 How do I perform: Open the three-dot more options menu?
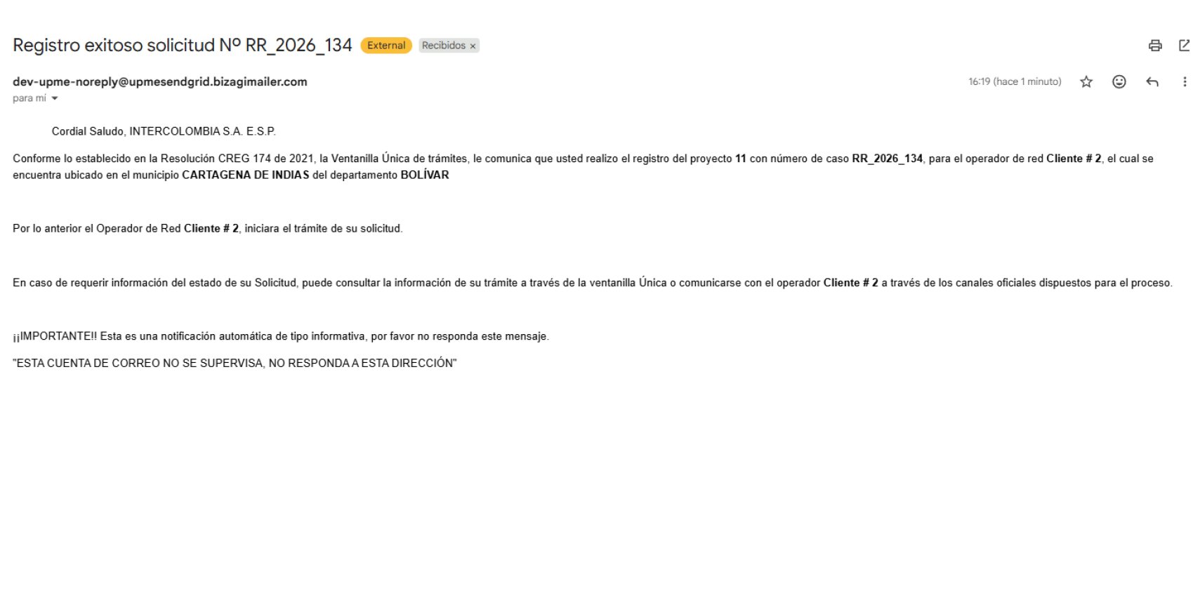(1185, 82)
